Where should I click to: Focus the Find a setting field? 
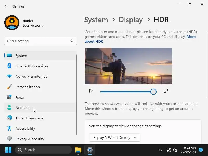[41, 41]
